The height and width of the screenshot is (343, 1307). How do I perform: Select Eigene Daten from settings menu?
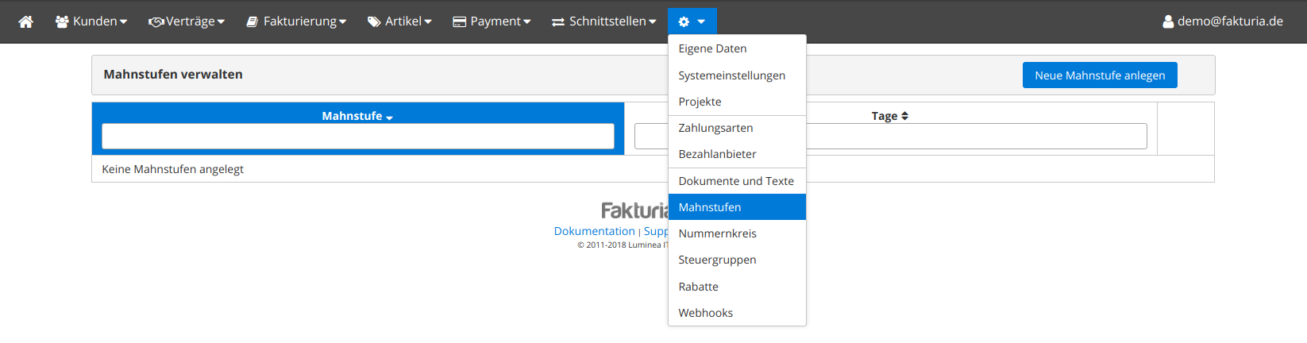point(712,48)
